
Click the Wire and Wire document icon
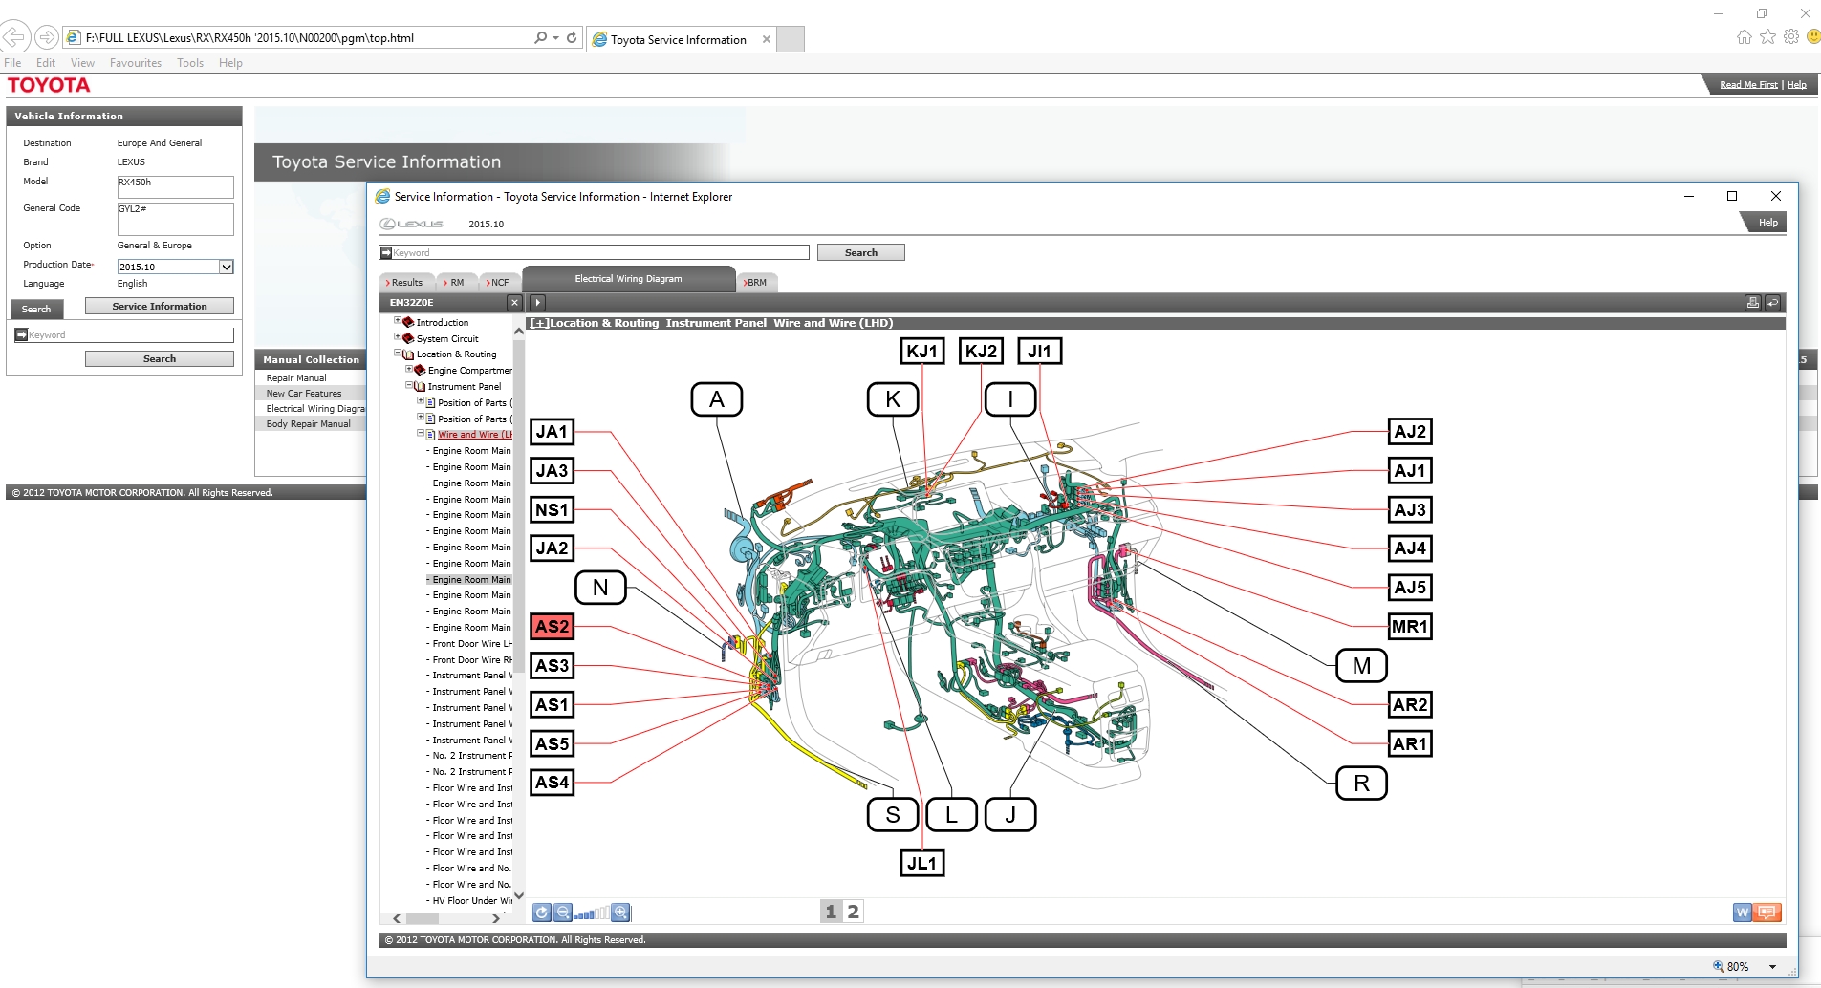[x=431, y=435]
